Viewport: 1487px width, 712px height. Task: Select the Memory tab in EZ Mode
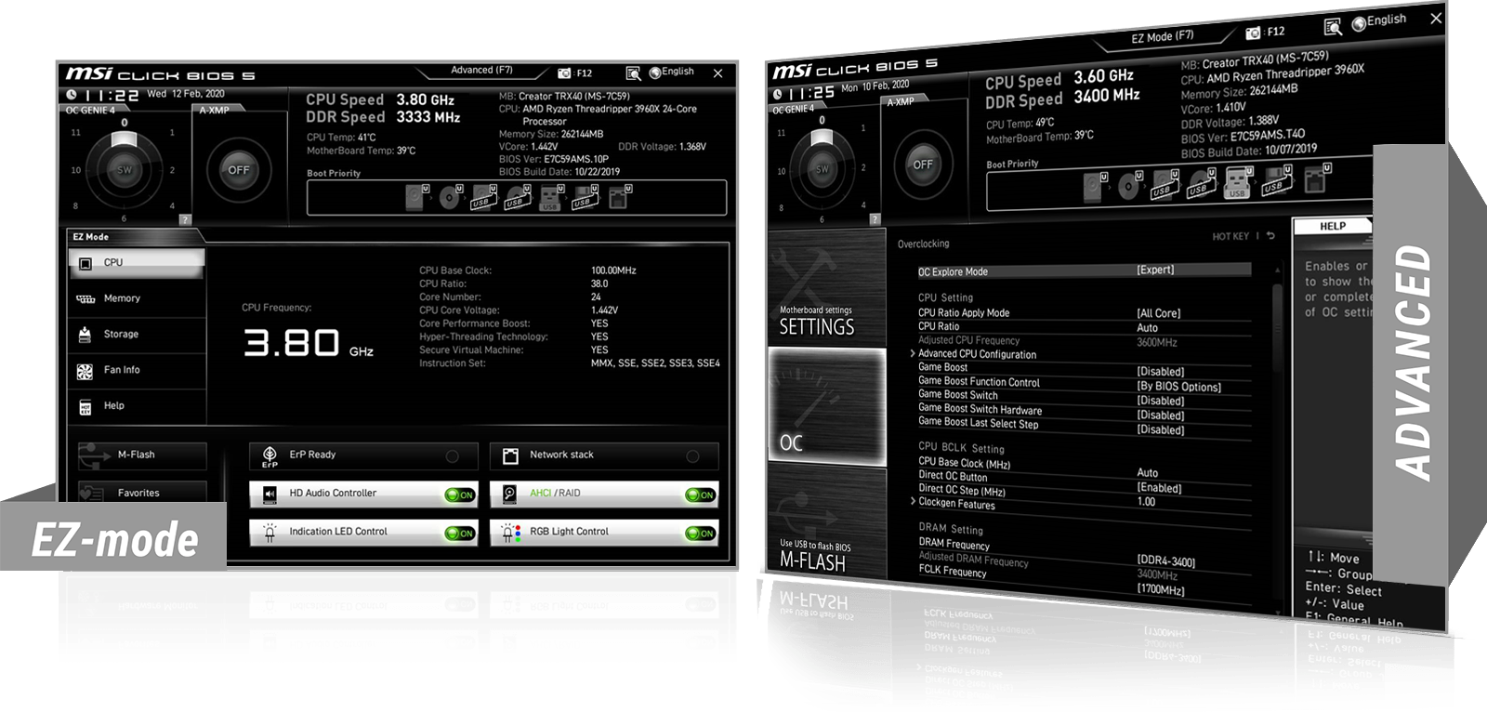tap(122, 298)
